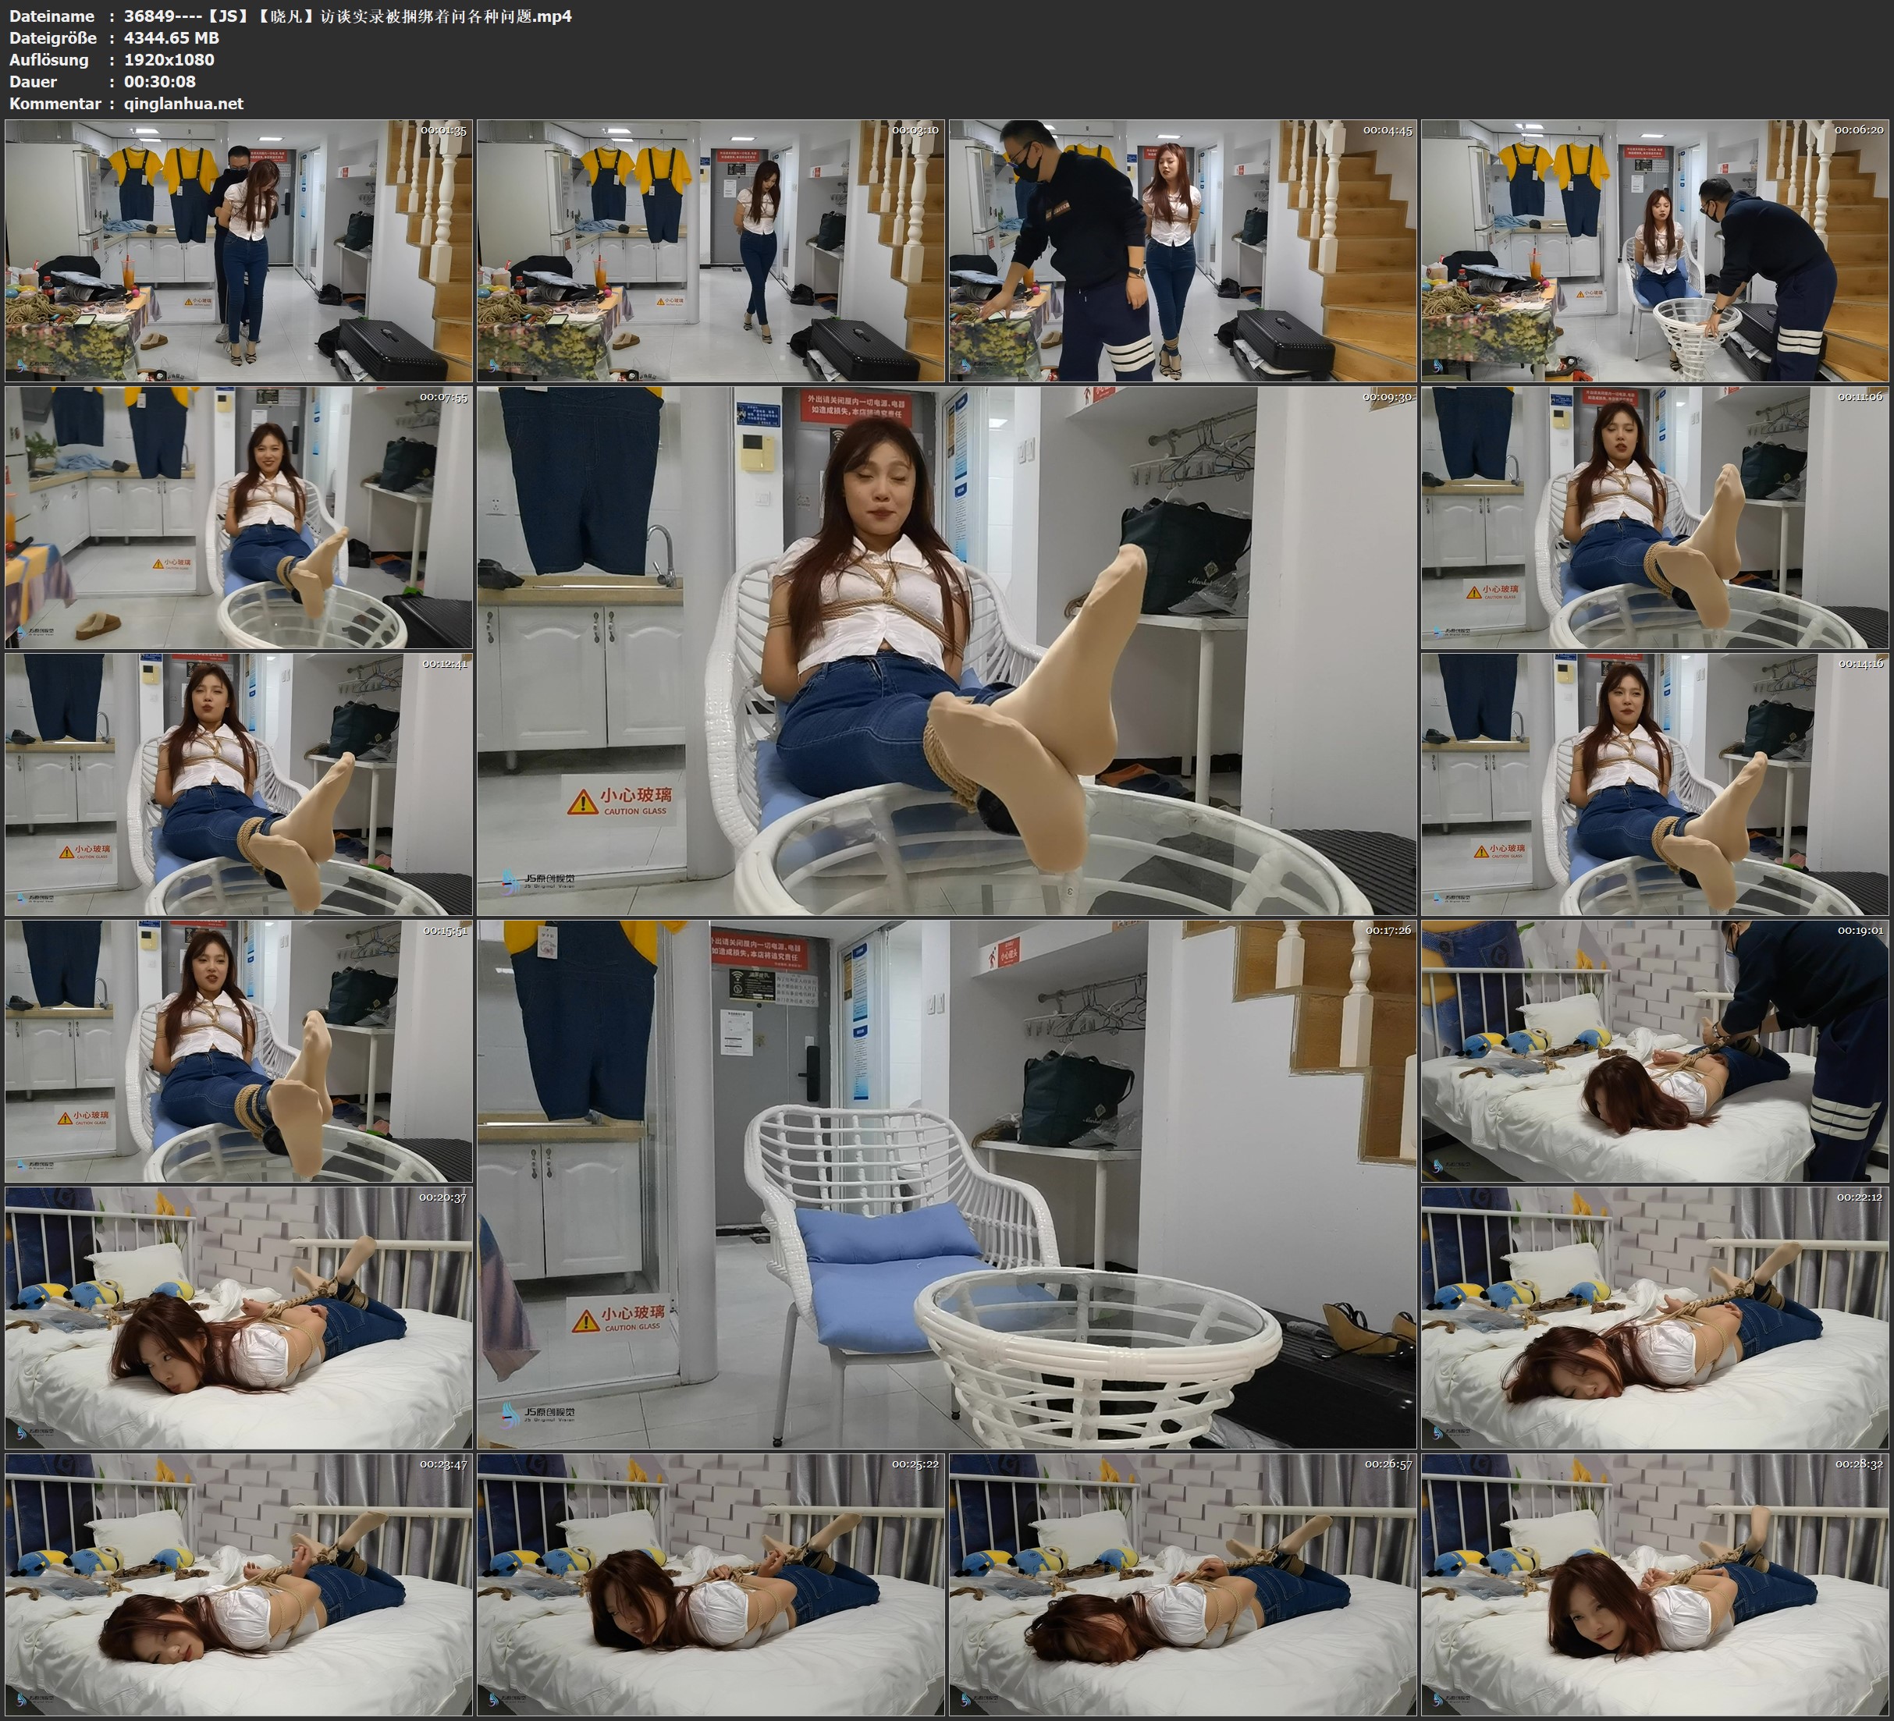The width and height of the screenshot is (1894, 1721).
Task: Select the 00:22:12 preview frame
Action: pos(1655,1317)
